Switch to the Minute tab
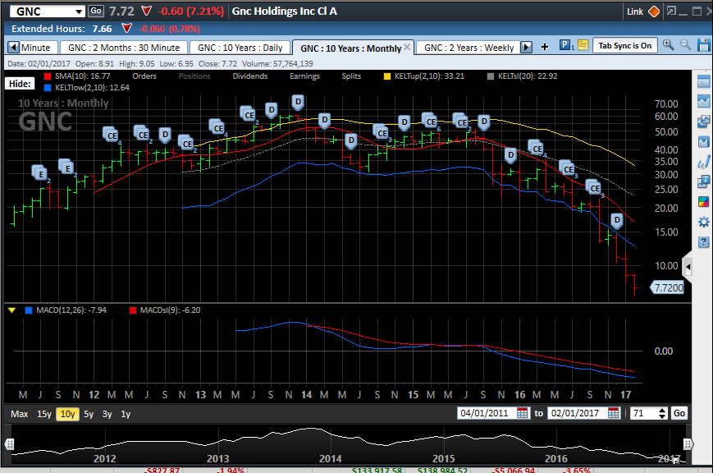The width and height of the screenshot is (713, 473). click(x=35, y=48)
